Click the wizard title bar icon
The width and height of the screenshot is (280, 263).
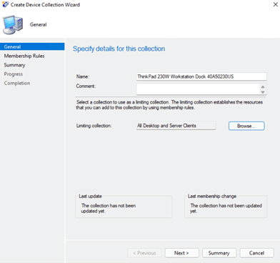5,4
